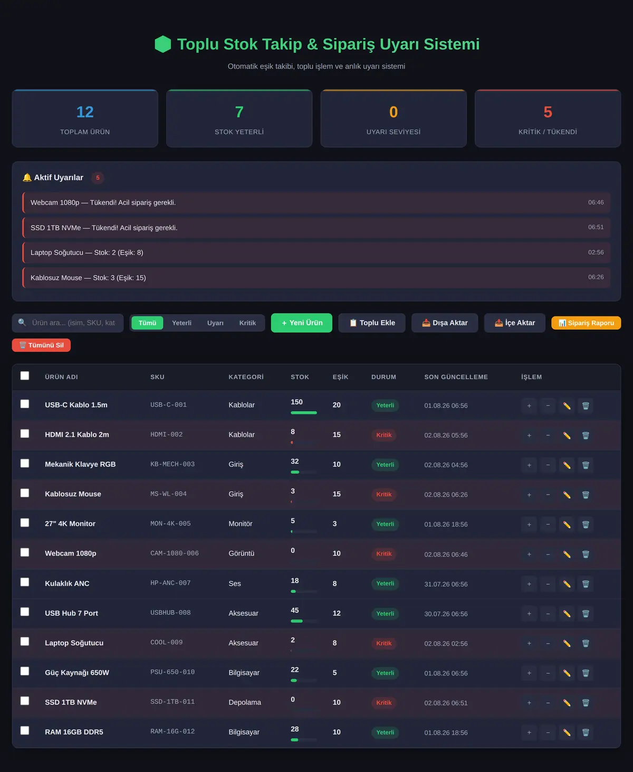The image size is (633, 772).
Task: Click the STOK column header
Action: (300, 377)
